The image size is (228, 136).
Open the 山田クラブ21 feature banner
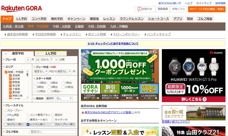194,131
